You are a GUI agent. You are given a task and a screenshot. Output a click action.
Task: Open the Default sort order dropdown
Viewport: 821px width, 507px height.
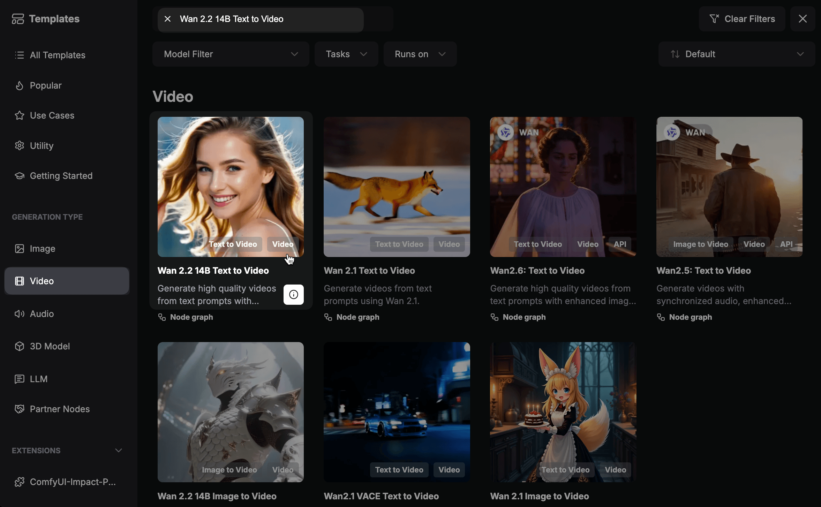coord(736,54)
